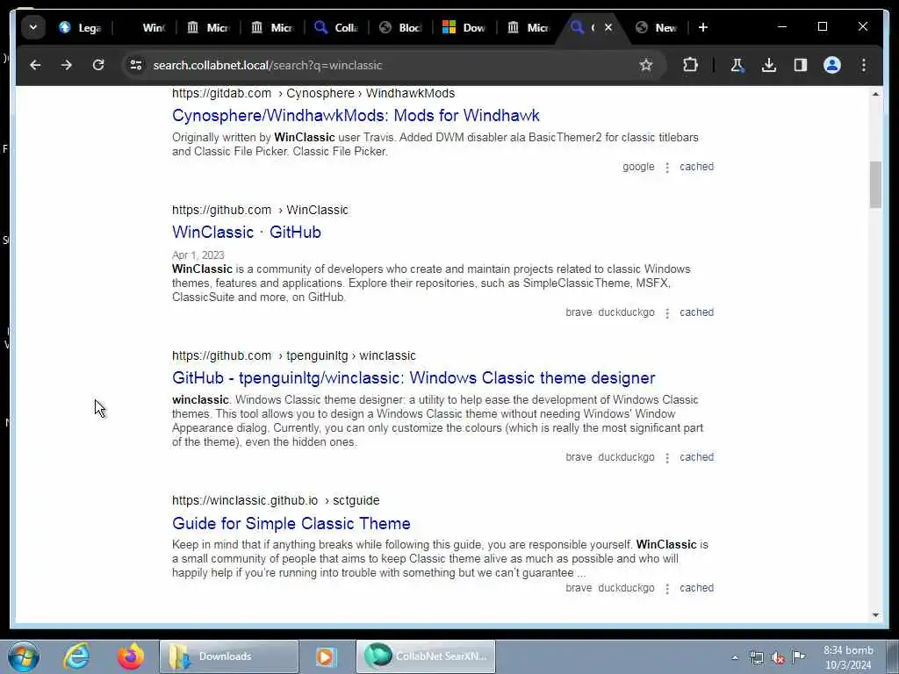Click 'brave' label under WinClassic GitHub result

579,312
